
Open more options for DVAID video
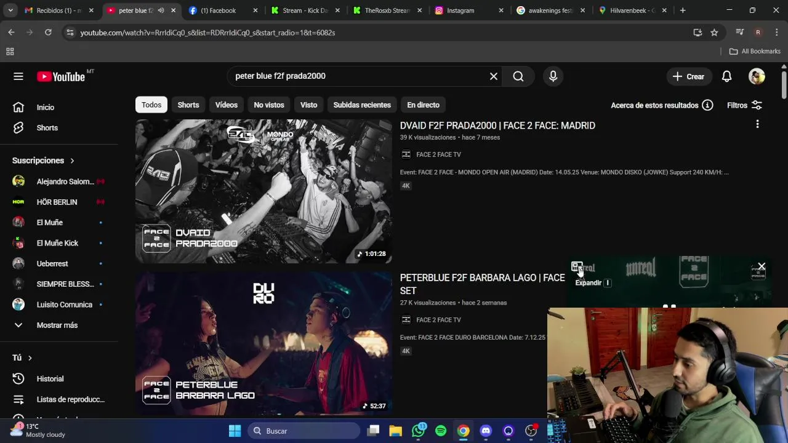tap(757, 124)
